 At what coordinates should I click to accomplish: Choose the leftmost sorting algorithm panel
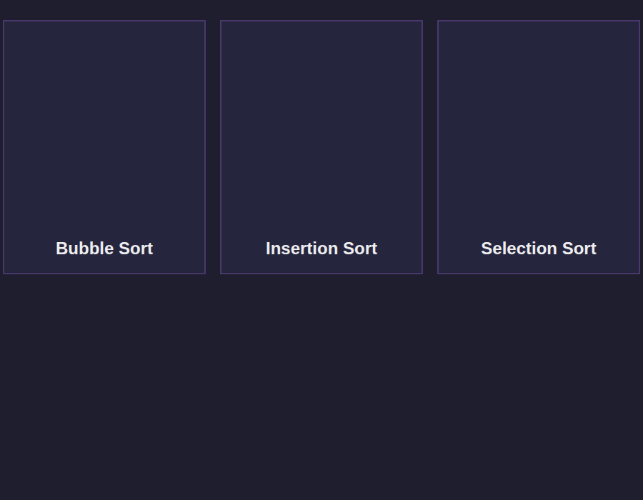104,146
